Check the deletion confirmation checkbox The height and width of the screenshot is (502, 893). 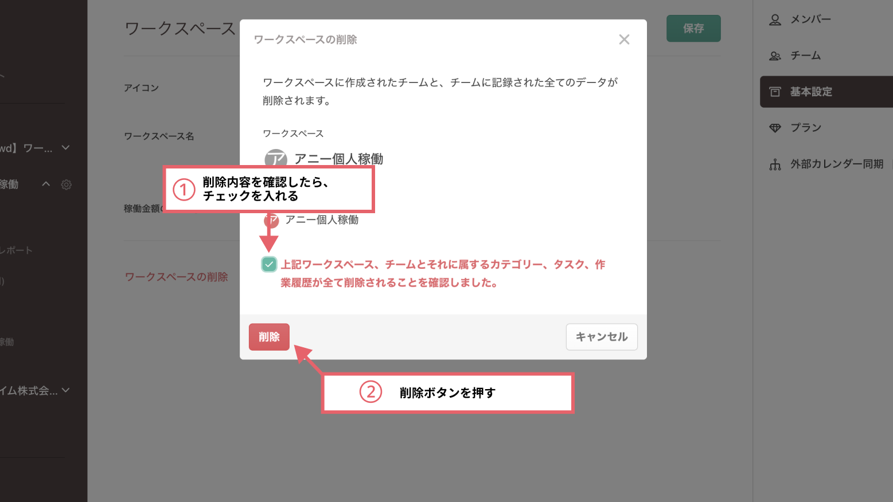[268, 264]
